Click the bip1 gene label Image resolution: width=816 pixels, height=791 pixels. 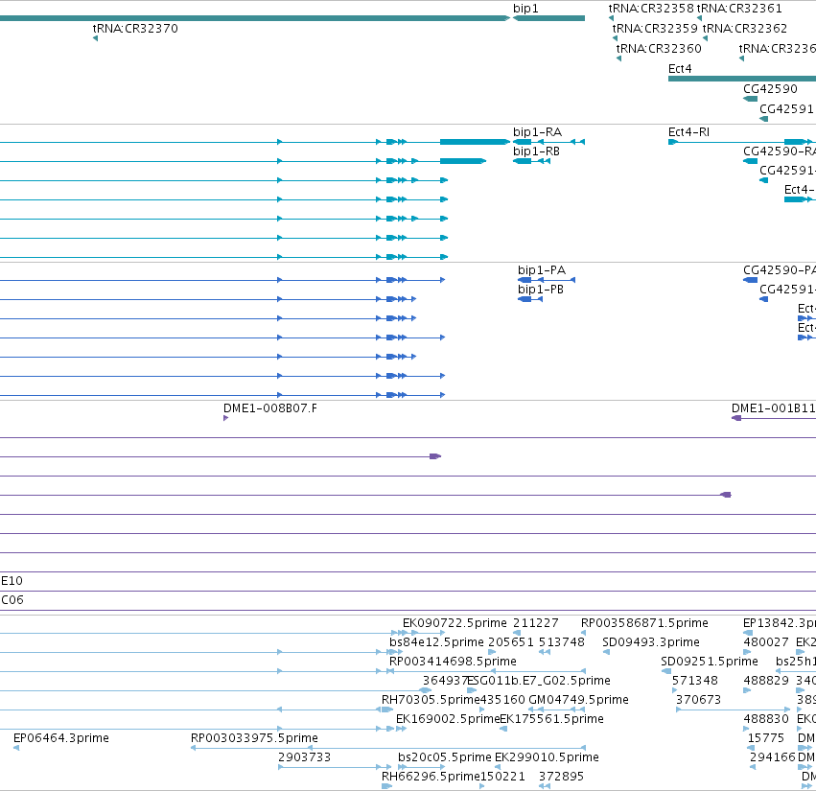(525, 9)
